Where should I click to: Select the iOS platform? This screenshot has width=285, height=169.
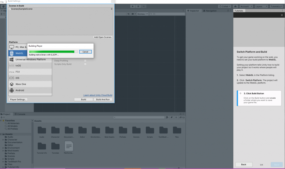pos(30,78)
